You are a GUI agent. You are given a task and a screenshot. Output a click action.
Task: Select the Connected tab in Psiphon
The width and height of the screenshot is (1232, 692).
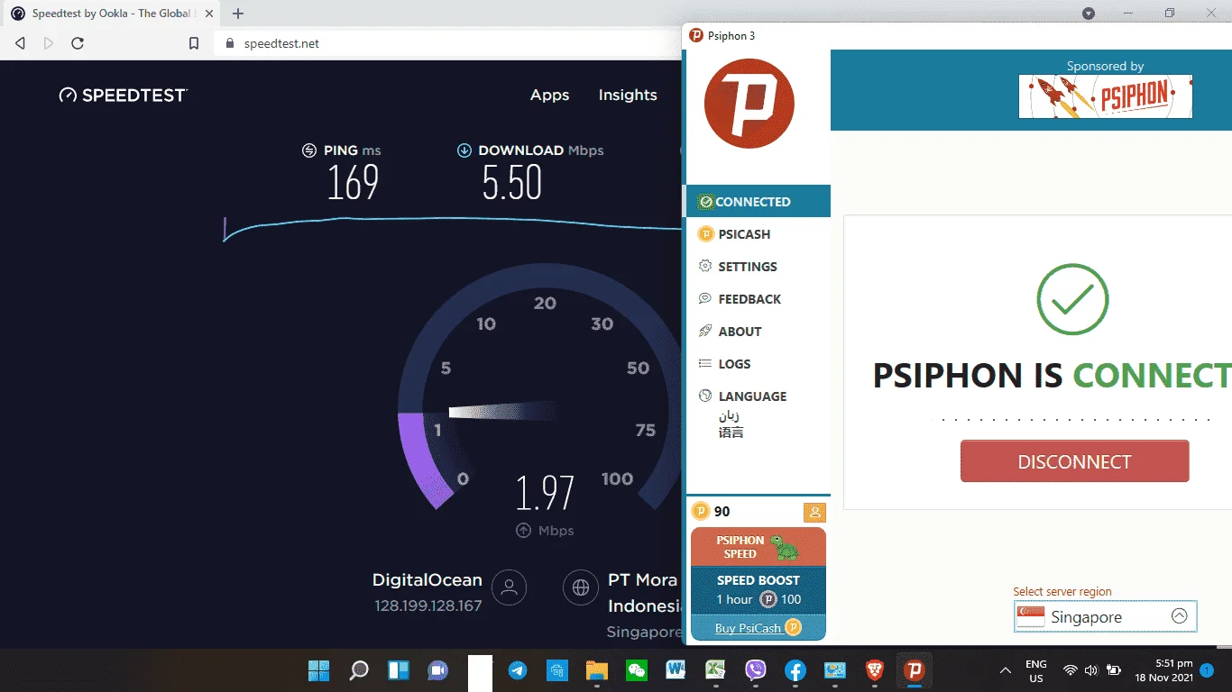(758, 201)
